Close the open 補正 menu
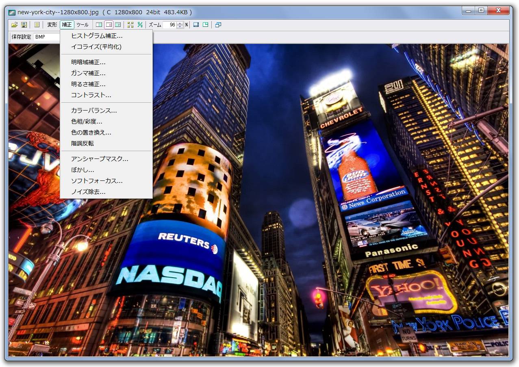 pyautogui.click(x=67, y=25)
